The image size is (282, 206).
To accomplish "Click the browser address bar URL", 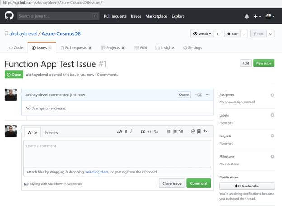I will click(53, 3).
